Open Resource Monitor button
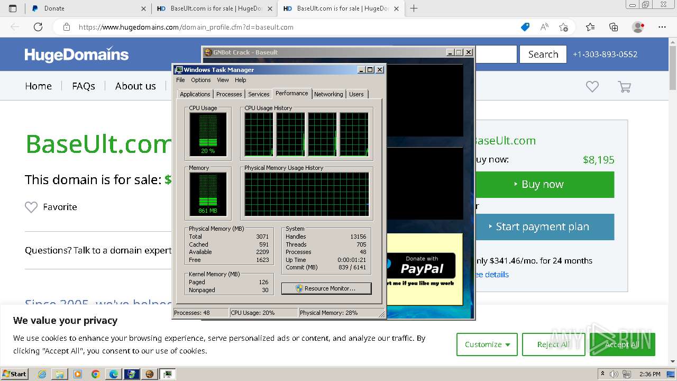This screenshot has width=677, height=381. 326,288
